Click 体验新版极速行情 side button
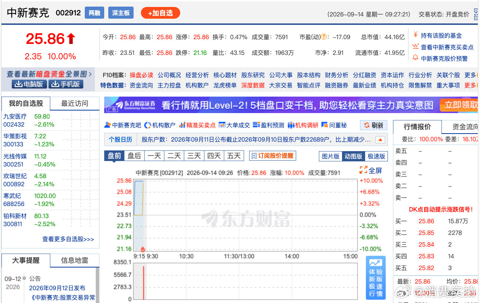480x303 pixels. [376, 278]
